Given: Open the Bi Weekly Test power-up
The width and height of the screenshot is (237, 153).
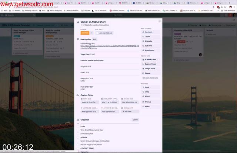Looking at the screenshot, I should coord(151,59).
